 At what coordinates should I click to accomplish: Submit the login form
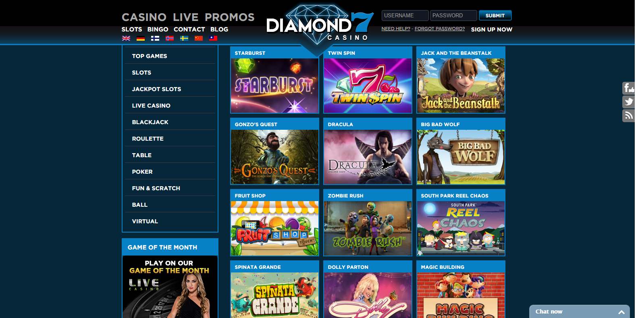[495, 15]
